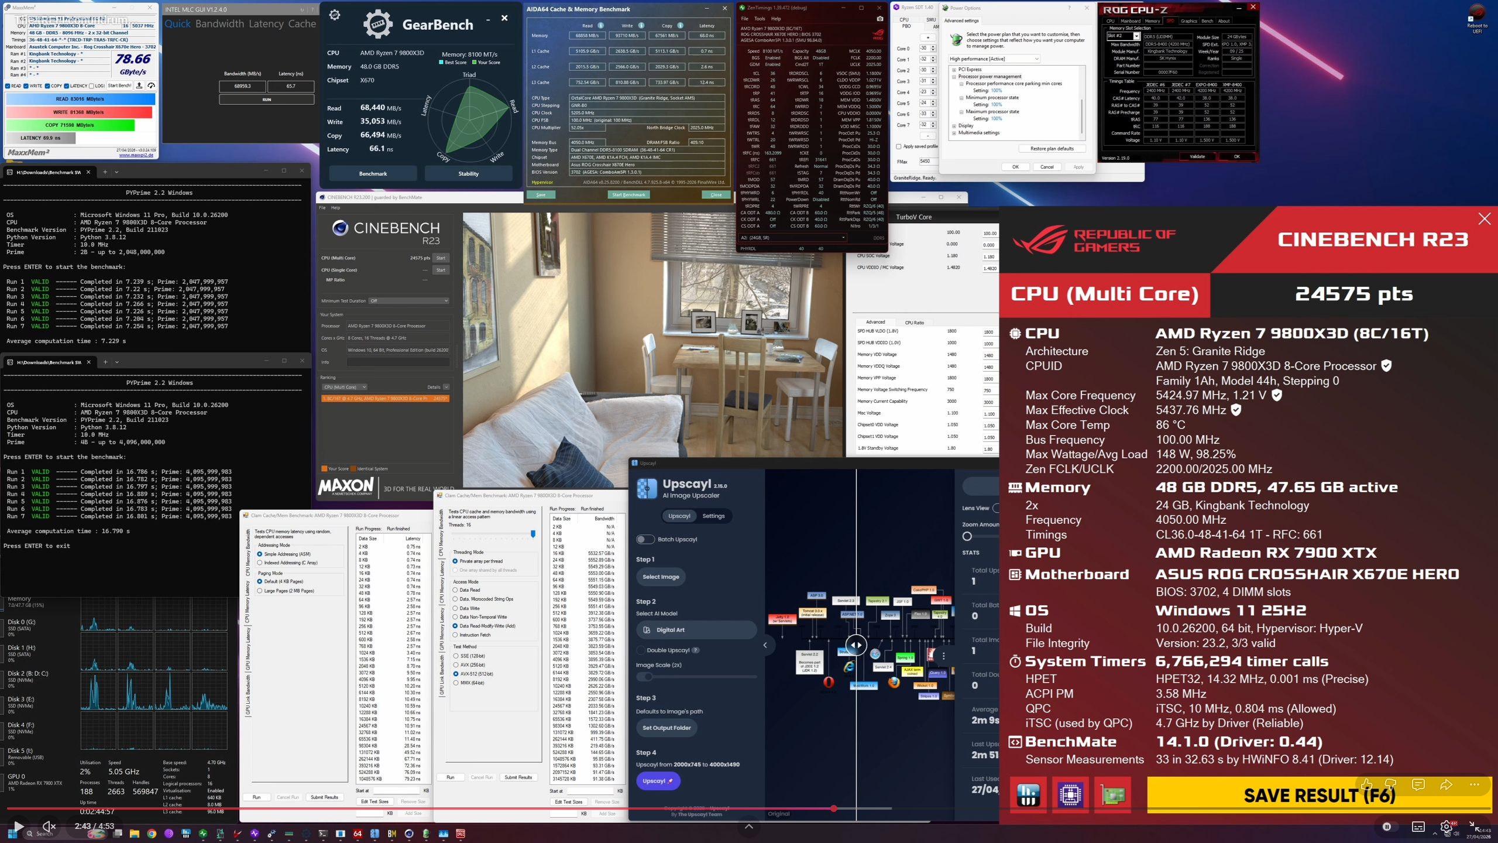Open GearBench settings gear icon
The width and height of the screenshot is (1498, 843).
(335, 15)
